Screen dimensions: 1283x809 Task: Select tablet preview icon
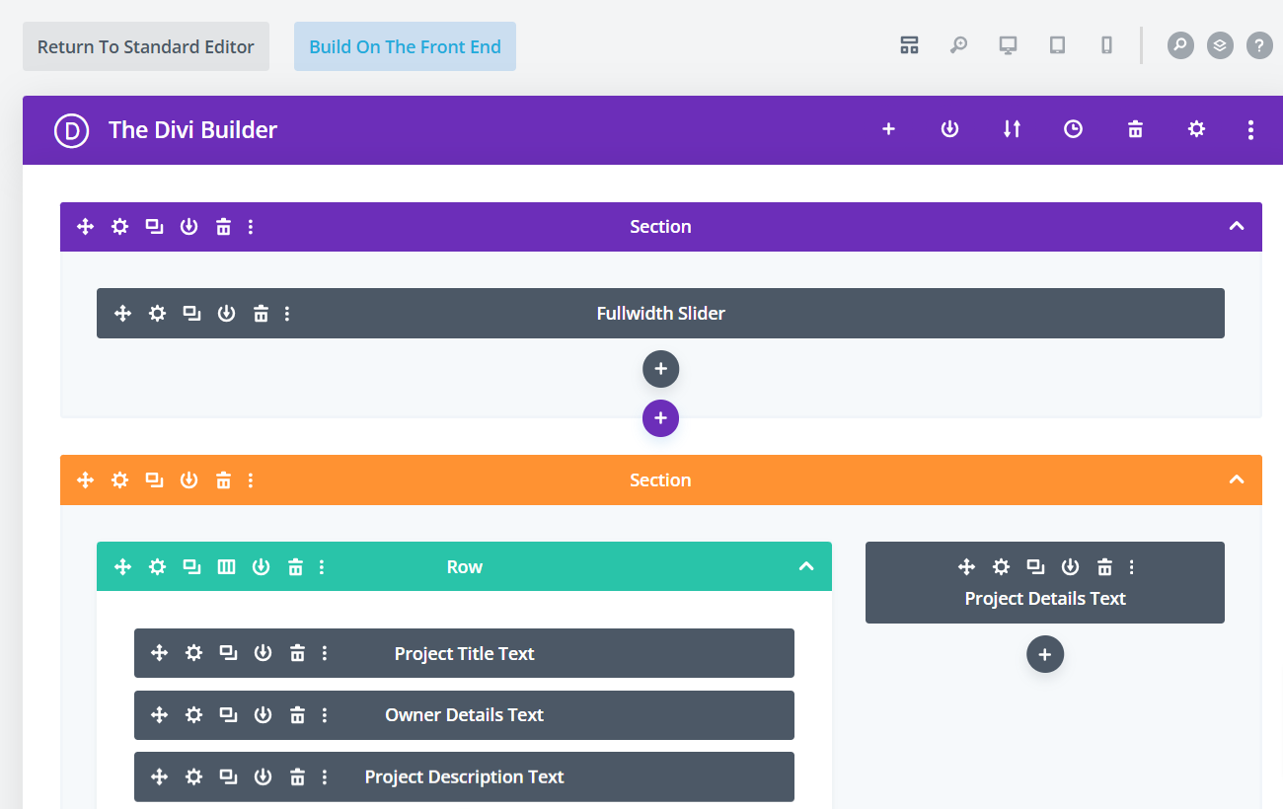tap(1057, 45)
